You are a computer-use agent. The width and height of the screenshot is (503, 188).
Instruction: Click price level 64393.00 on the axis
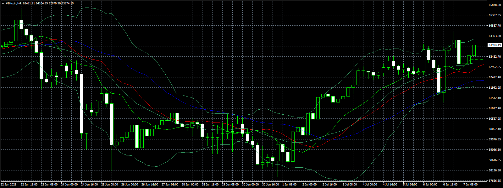click(x=495, y=36)
